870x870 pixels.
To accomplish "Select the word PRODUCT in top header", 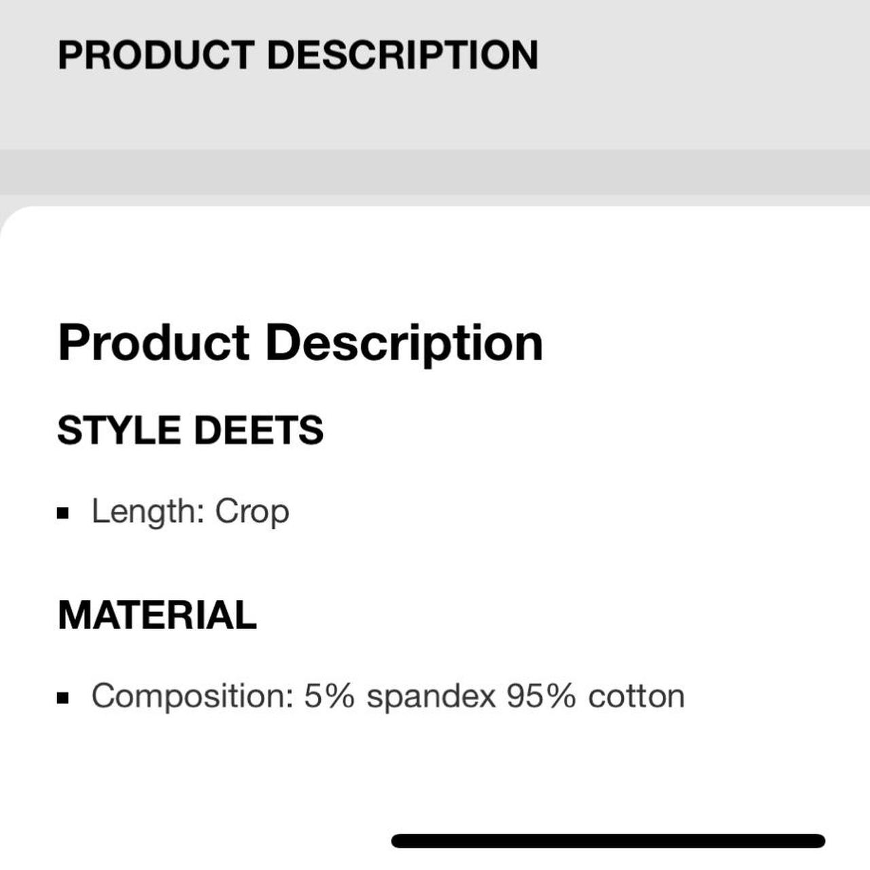I will (x=156, y=55).
